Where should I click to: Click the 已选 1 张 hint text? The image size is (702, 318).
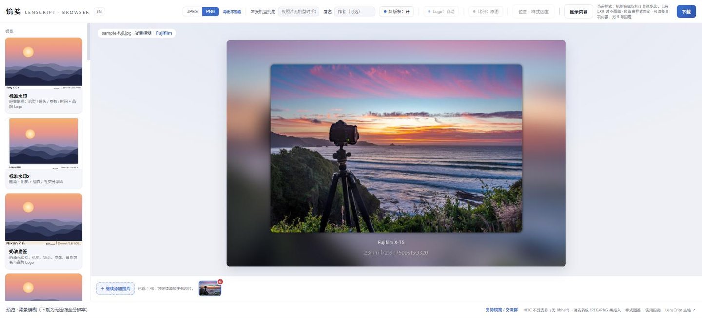click(166, 289)
